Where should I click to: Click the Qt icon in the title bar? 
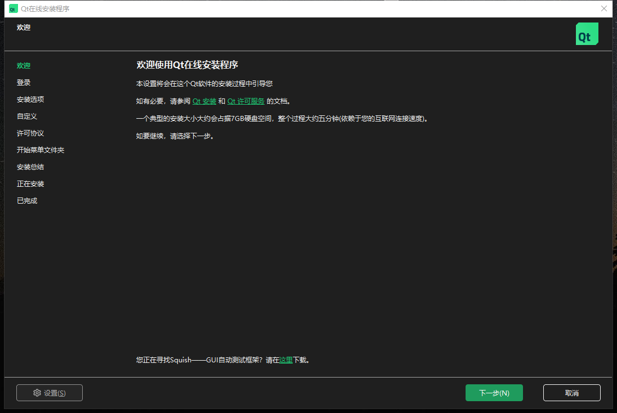click(x=13, y=8)
